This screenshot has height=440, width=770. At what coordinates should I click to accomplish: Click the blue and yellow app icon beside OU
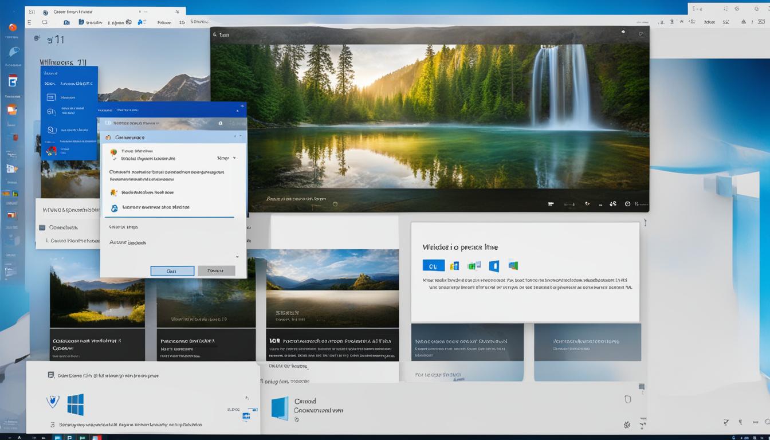pos(455,265)
